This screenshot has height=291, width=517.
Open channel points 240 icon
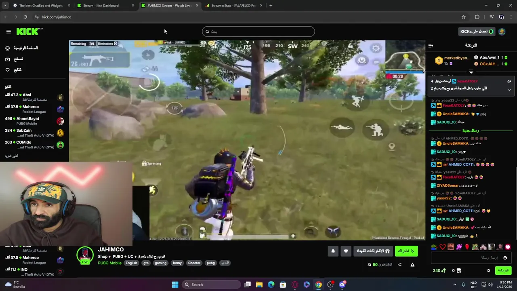pyautogui.click(x=443, y=270)
